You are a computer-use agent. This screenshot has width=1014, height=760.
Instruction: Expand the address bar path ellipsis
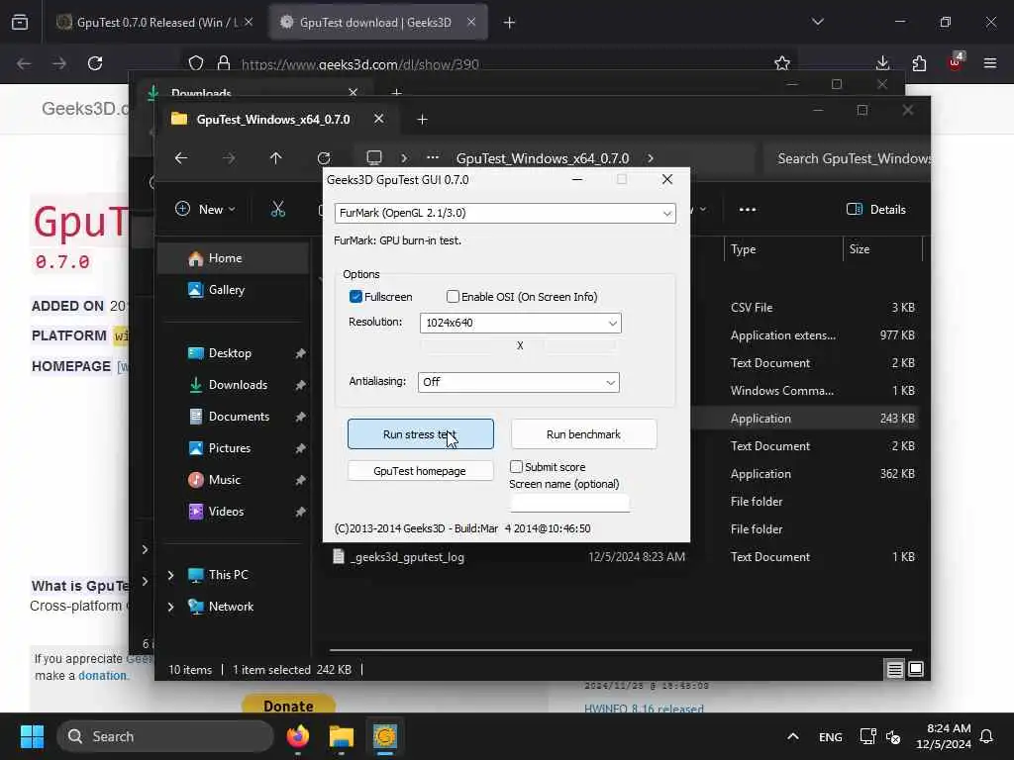point(433,158)
